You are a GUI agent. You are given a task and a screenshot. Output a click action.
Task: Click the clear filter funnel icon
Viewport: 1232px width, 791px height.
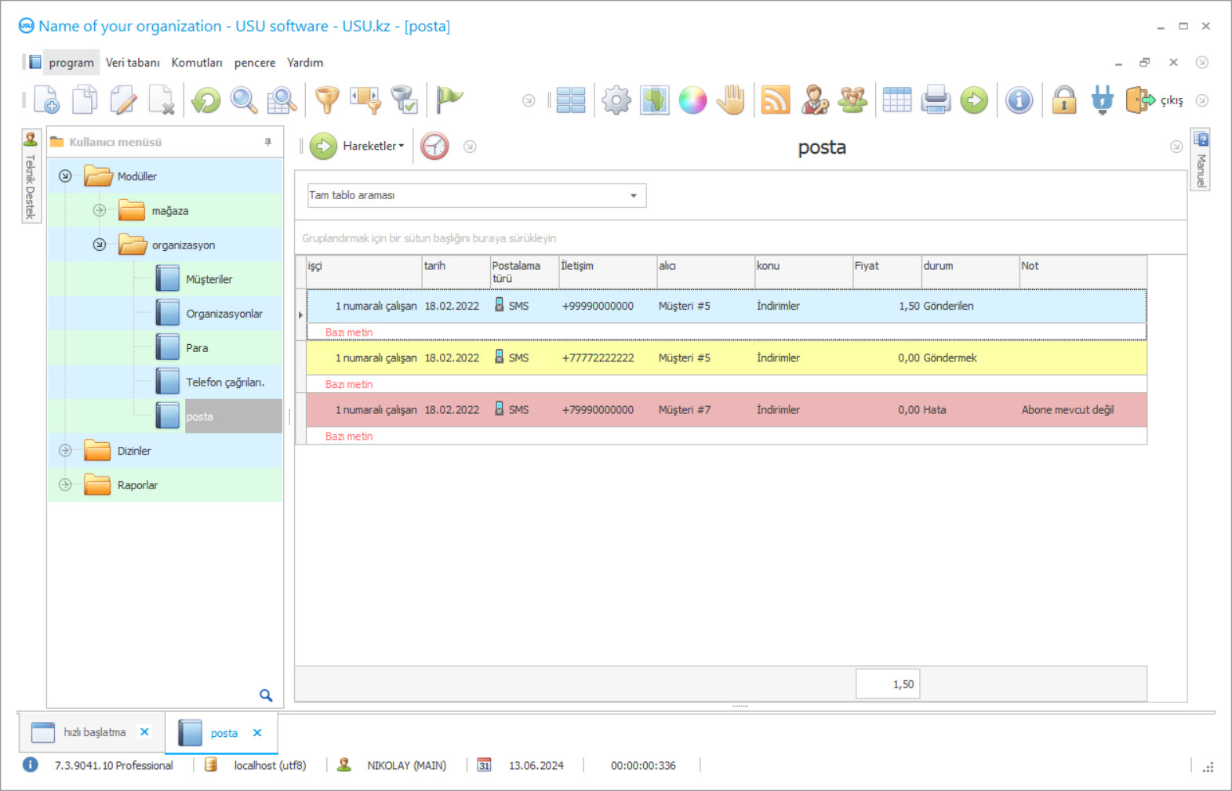(x=404, y=100)
